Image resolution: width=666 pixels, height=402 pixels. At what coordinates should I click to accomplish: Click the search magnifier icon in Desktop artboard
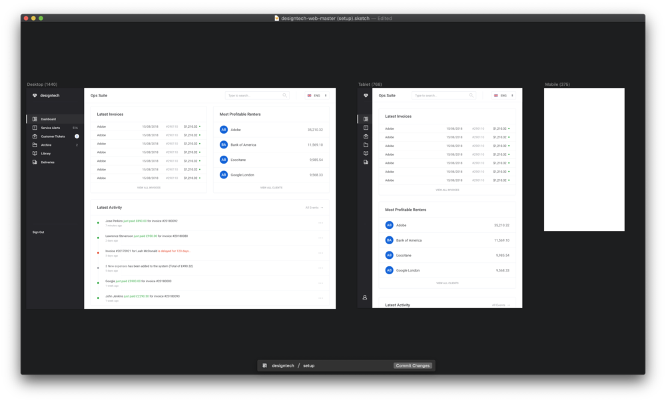pos(284,95)
